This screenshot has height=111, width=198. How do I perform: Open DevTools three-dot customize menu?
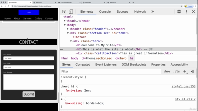pos(186,12)
